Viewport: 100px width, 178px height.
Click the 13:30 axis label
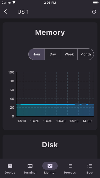pos(48,121)
